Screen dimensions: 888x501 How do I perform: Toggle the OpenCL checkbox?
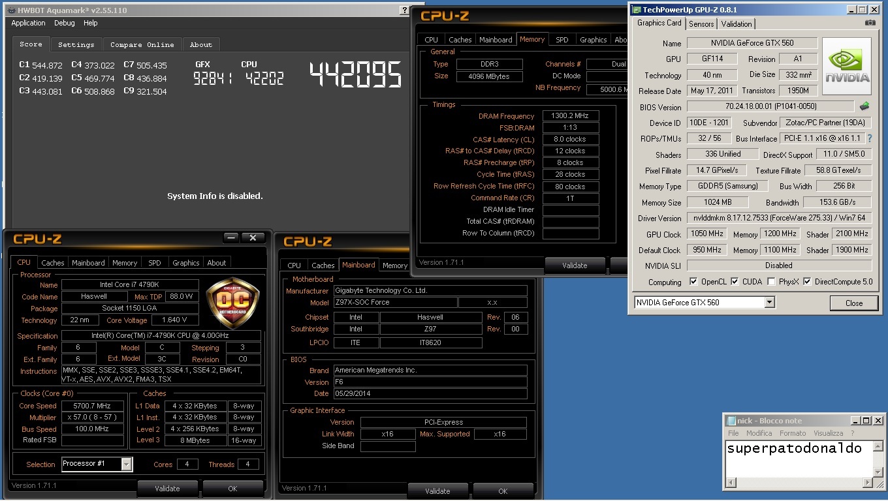tap(693, 282)
